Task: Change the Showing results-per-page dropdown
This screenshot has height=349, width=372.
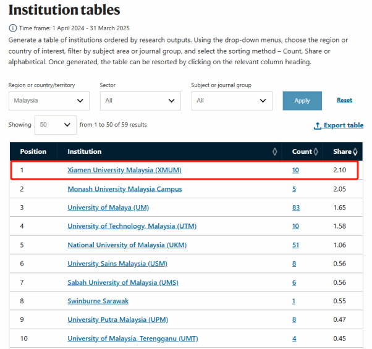Action: (55, 125)
